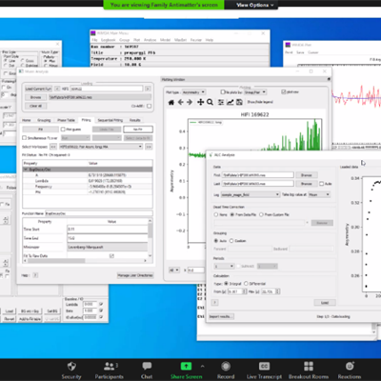Click the next workspace >> button

149,147
